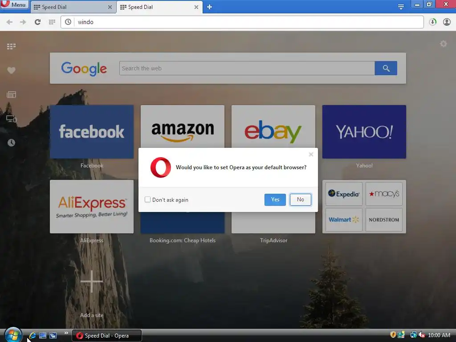Open Speed Dial from the sidebar grid icon
This screenshot has width=456, height=342.
click(11, 46)
